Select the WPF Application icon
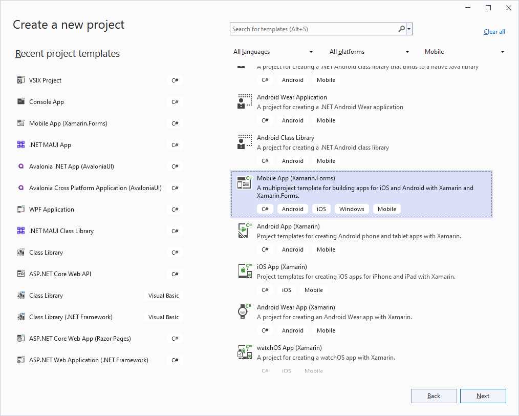Screen dimensions: 519x416 21,209
